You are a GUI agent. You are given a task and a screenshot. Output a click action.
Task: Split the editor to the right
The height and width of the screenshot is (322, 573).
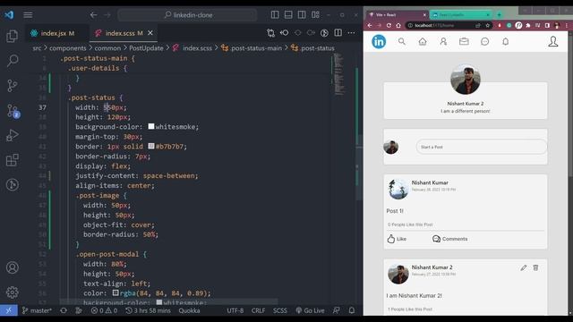(338, 33)
